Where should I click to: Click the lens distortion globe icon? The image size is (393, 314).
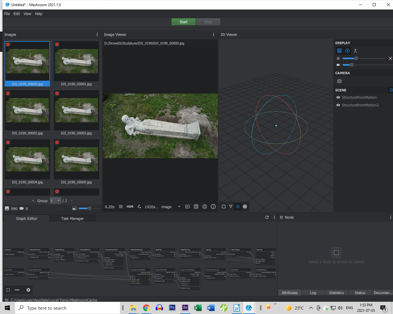(x=204, y=207)
